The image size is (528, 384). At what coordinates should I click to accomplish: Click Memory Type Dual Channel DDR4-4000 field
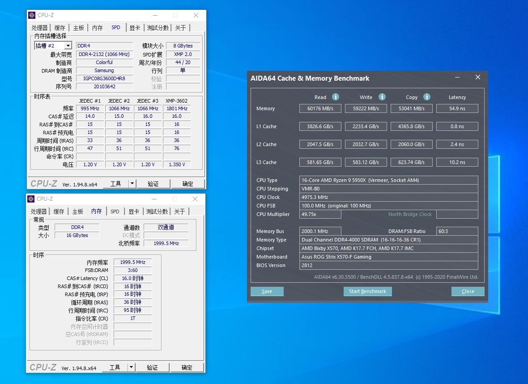tap(388, 240)
